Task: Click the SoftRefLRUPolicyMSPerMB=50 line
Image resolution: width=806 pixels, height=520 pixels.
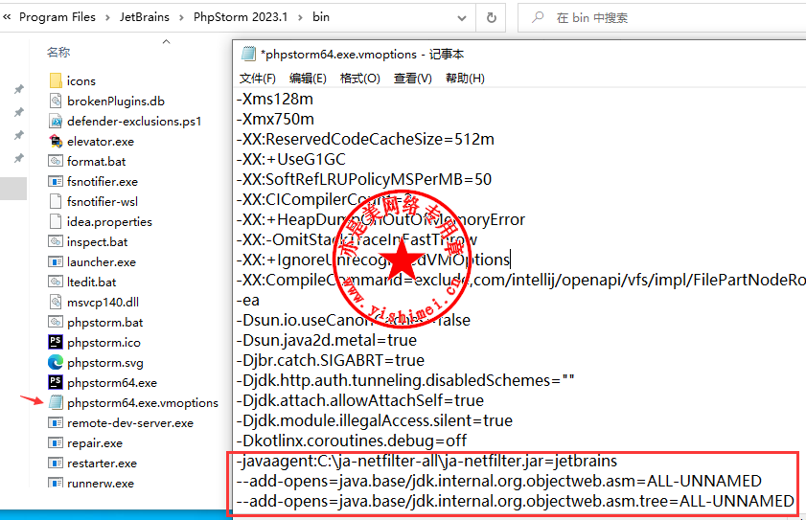Action: click(364, 179)
